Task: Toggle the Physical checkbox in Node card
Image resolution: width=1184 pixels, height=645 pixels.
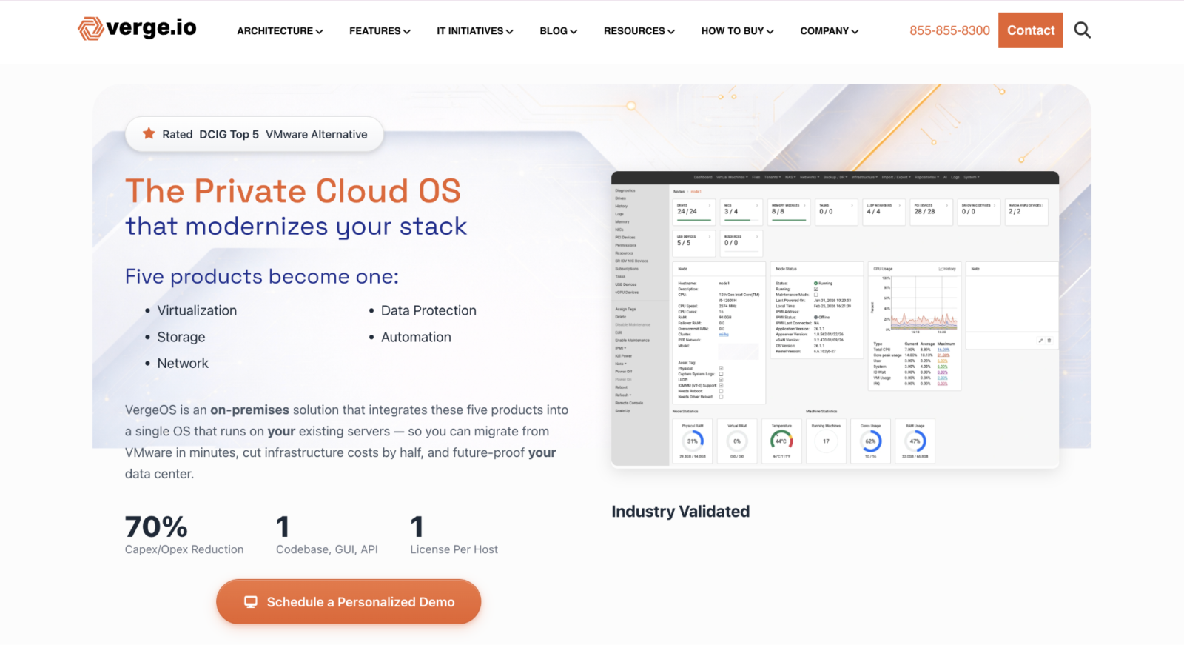Action: 721,368
